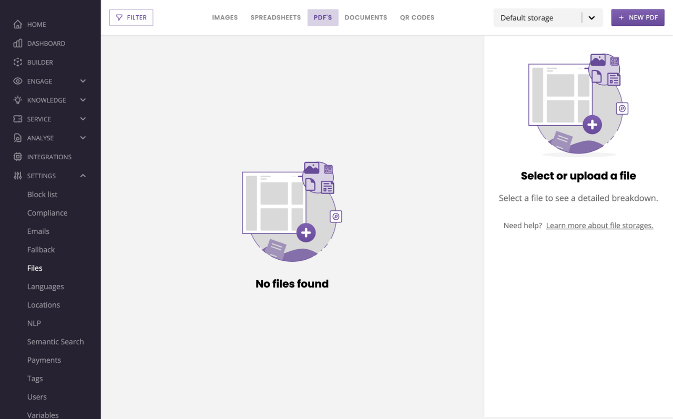Expand the Engage menu chevron
The image size is (673, 419).
pyautogui.click(x=83, y=81)
